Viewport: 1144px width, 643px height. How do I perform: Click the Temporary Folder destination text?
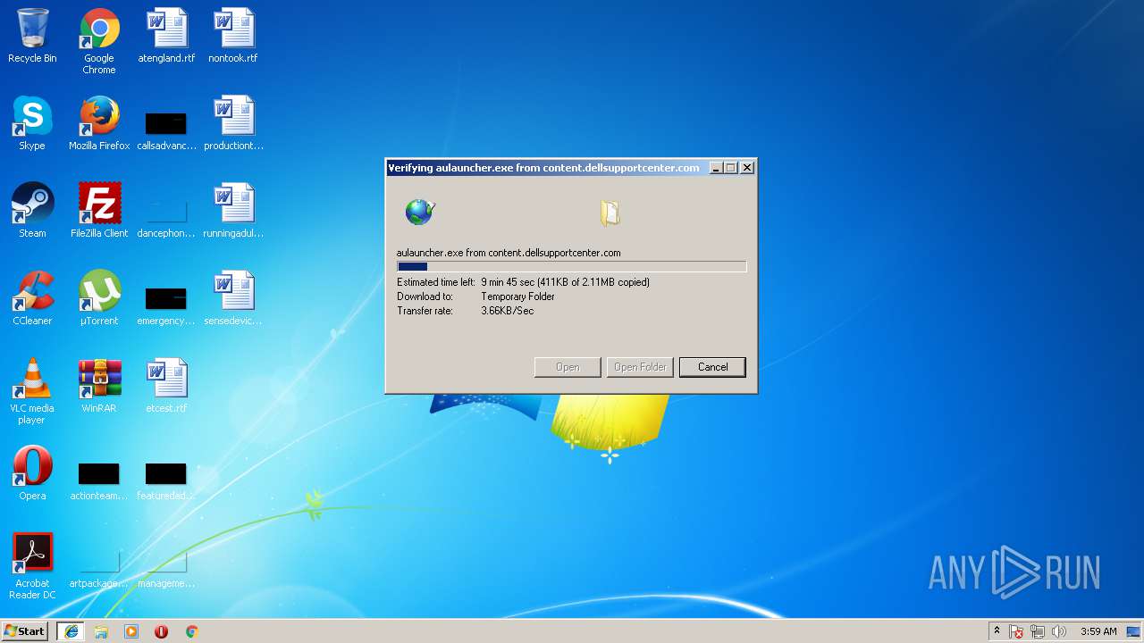pyautogui.click(x=517, y=296)
